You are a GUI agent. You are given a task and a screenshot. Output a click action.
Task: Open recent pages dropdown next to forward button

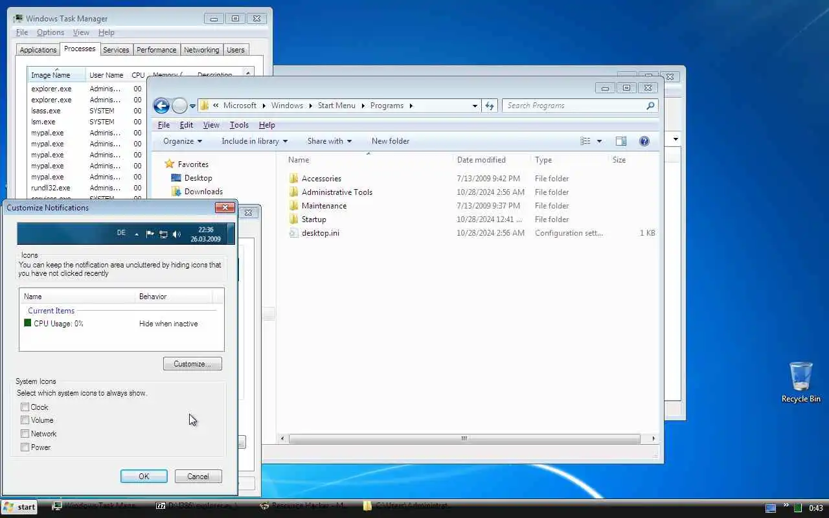(192, 106)
